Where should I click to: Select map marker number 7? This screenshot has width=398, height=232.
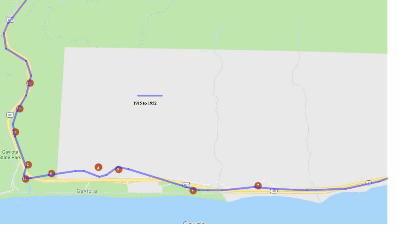(258, 186)
